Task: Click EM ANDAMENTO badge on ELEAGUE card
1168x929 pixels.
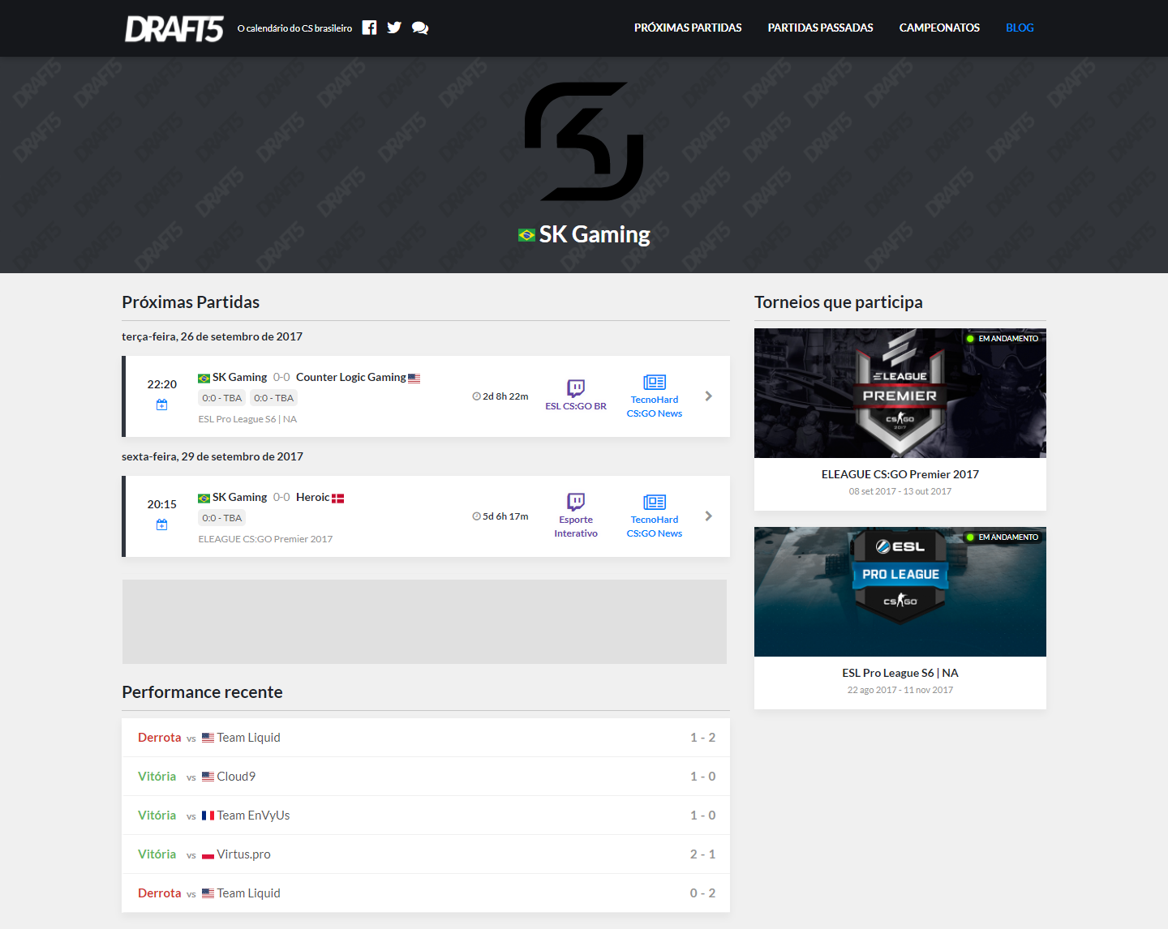Action: (x=1003, y=338)
